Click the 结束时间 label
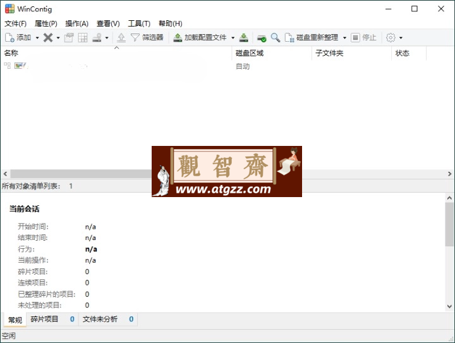The image size is (455, 343). pos(32,238)
